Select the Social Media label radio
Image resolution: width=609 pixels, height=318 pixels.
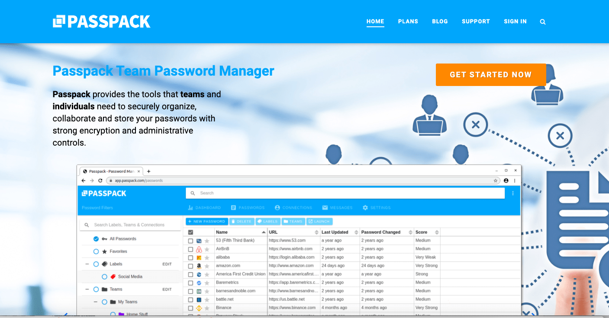[104, 277]
